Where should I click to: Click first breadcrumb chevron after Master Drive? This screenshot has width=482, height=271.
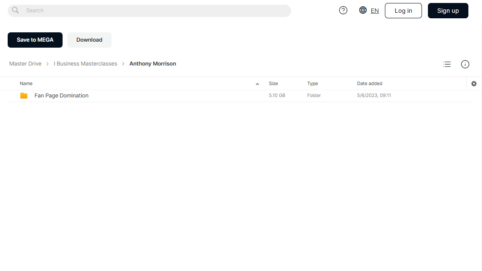[x=47, y=64]
